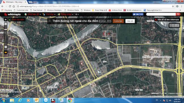Select the polygon outline drawing tool
This screenshot has height=103, width=184.
pyautogui.click(x=171, y=25)
